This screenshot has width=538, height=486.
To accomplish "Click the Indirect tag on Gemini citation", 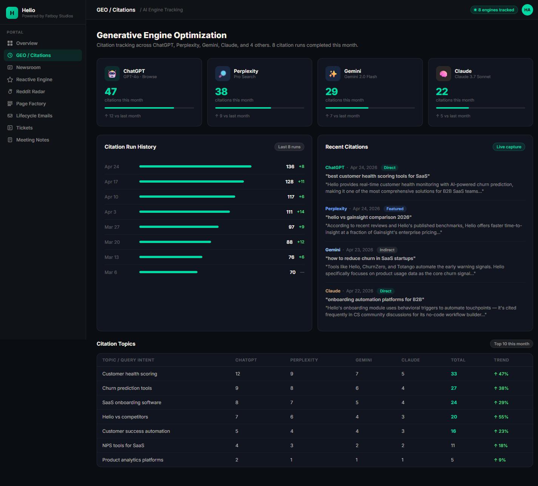I will click(387, 250).
